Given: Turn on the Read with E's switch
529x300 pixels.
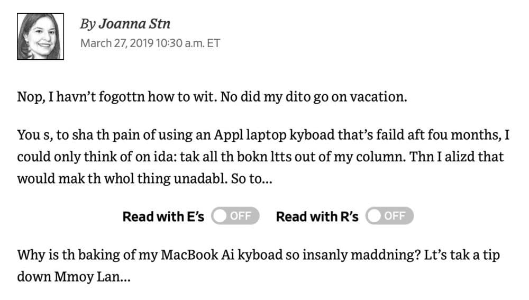Looking at the screenshot, I should pos(235,216).
